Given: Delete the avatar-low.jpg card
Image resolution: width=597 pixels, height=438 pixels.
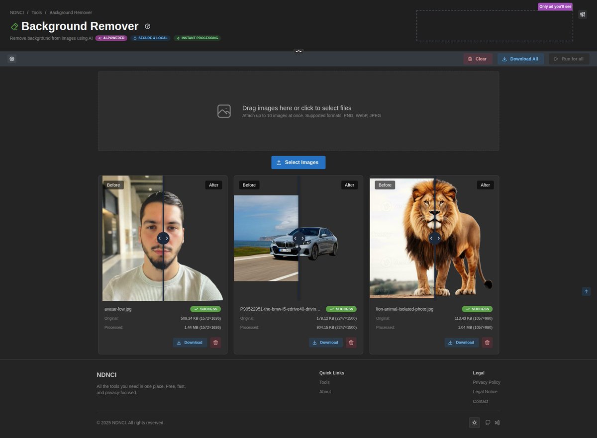Looking at the screenshot, I should point(215,343).
